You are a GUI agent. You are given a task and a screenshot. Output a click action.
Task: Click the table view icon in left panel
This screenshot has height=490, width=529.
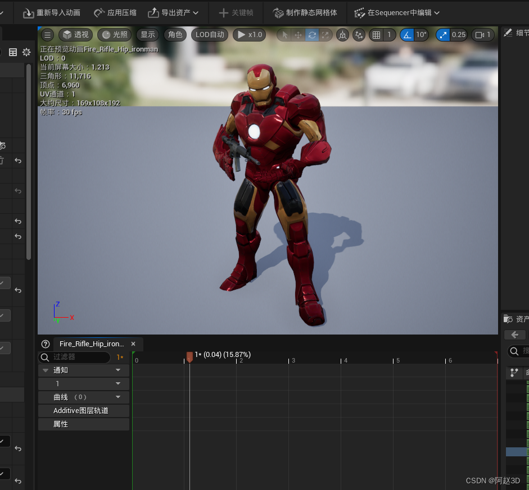13,52
